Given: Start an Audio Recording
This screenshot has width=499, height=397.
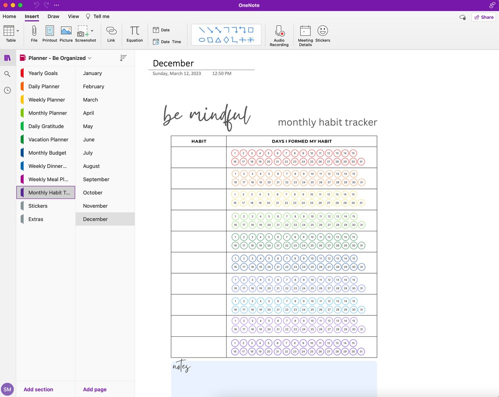Looking at the screenshot, I should (x=279, y=34).
